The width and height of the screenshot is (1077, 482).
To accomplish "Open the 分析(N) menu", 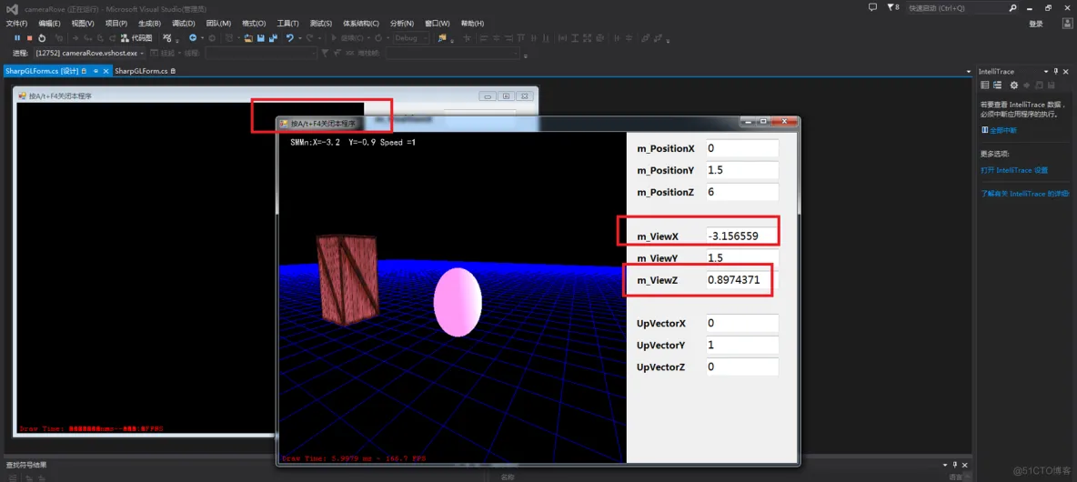I will tap(402, 24).
